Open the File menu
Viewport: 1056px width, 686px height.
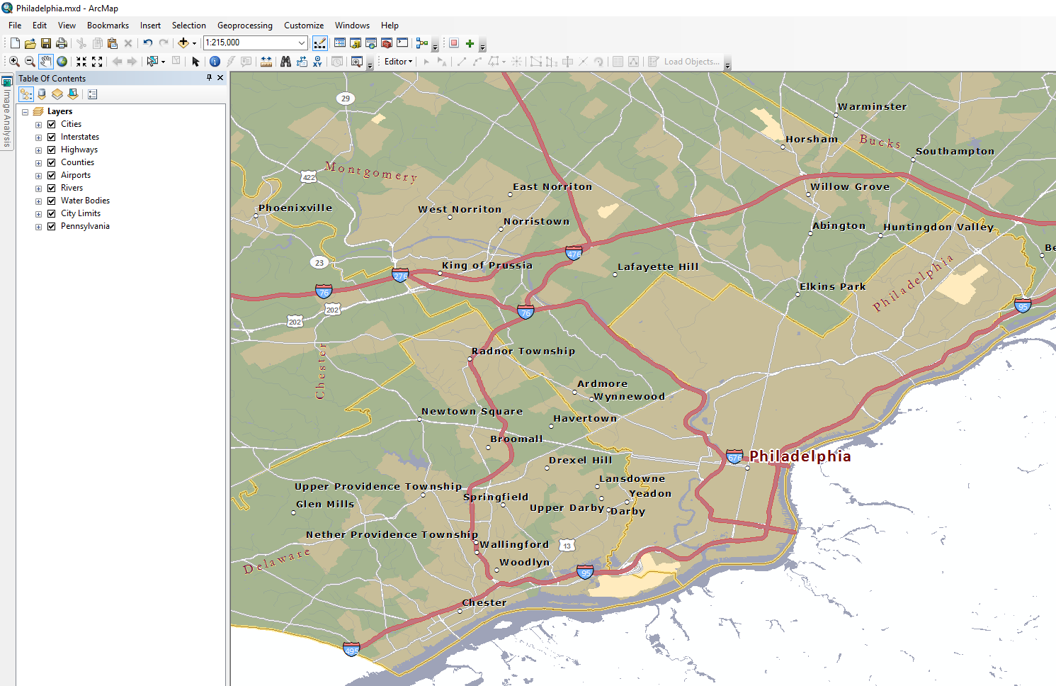[x=15, y=25]
